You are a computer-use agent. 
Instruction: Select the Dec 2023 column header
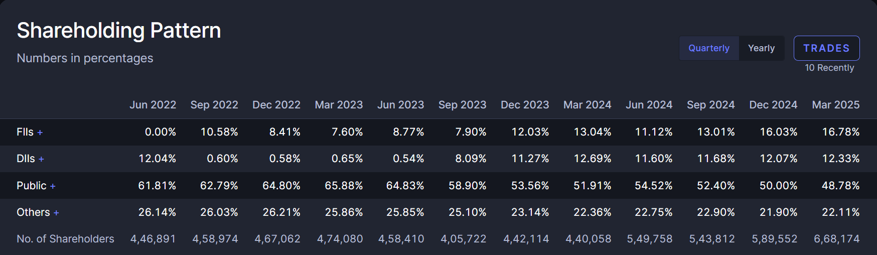pyautogui.click(x=525, y=105)
